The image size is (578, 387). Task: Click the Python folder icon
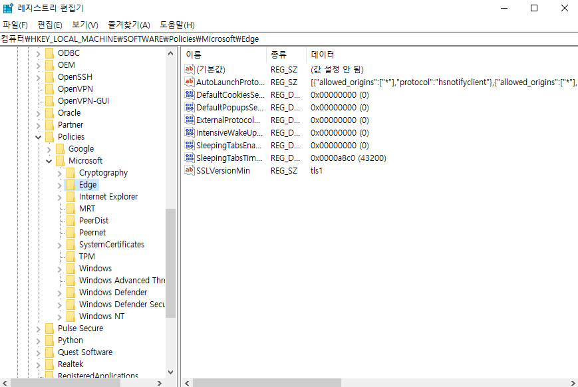49,340
